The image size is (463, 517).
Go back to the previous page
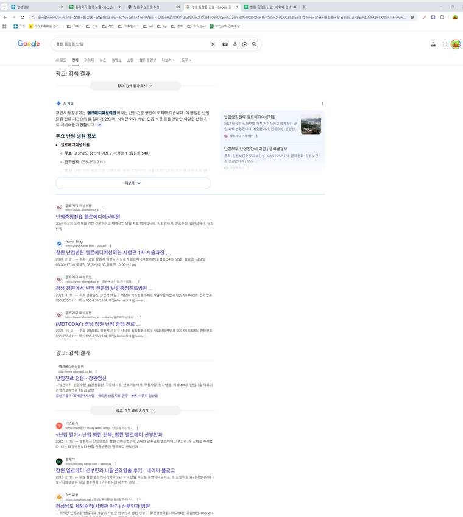[5, 17]
